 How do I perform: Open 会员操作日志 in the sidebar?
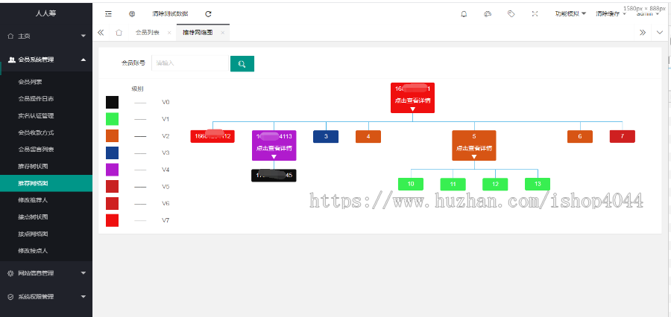point(36,99)
